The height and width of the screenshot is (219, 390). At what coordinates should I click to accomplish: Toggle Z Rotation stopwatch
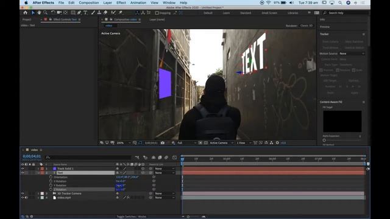pos(51,189)
